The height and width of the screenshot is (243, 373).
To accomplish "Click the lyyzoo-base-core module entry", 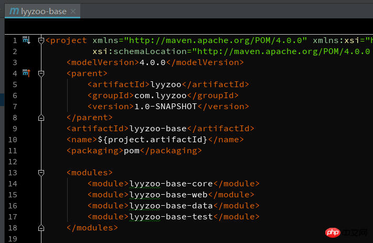I will [171, 184].
